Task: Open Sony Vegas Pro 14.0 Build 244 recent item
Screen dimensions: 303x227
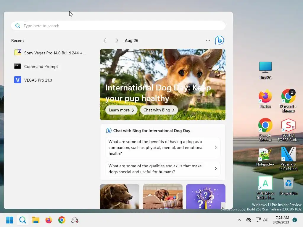Action: (x=50, y=53)
